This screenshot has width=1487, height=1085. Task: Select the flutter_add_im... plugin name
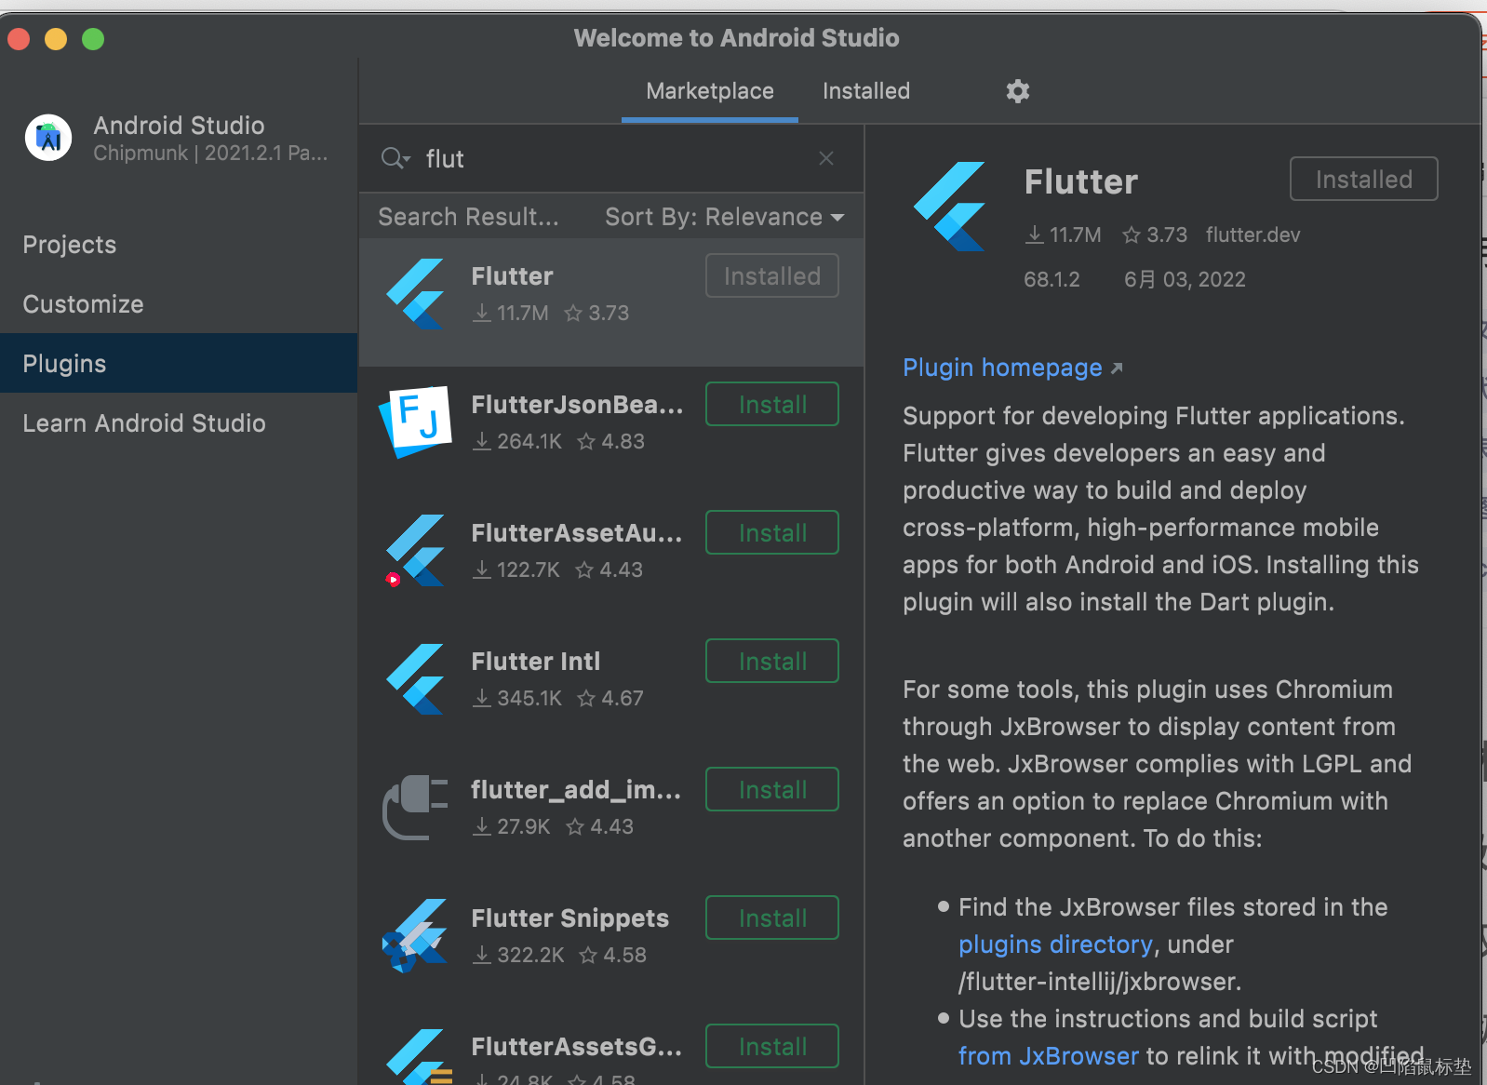[576, 790]
